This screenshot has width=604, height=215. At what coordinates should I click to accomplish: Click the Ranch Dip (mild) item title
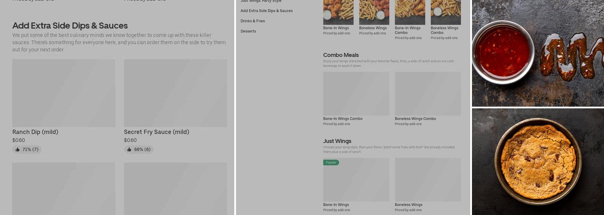coord(35,132)
